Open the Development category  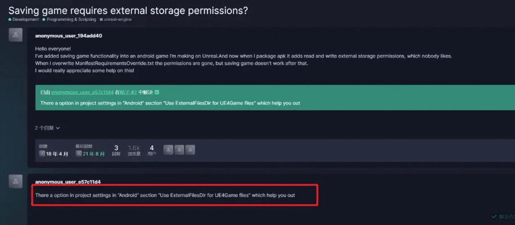click(x=25, y=19)
